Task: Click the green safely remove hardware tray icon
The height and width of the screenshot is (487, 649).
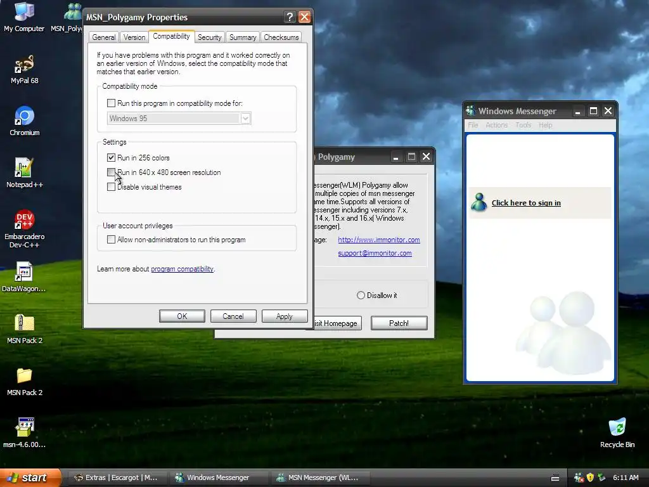Action: pyautogui.click(x=601, y=477)
